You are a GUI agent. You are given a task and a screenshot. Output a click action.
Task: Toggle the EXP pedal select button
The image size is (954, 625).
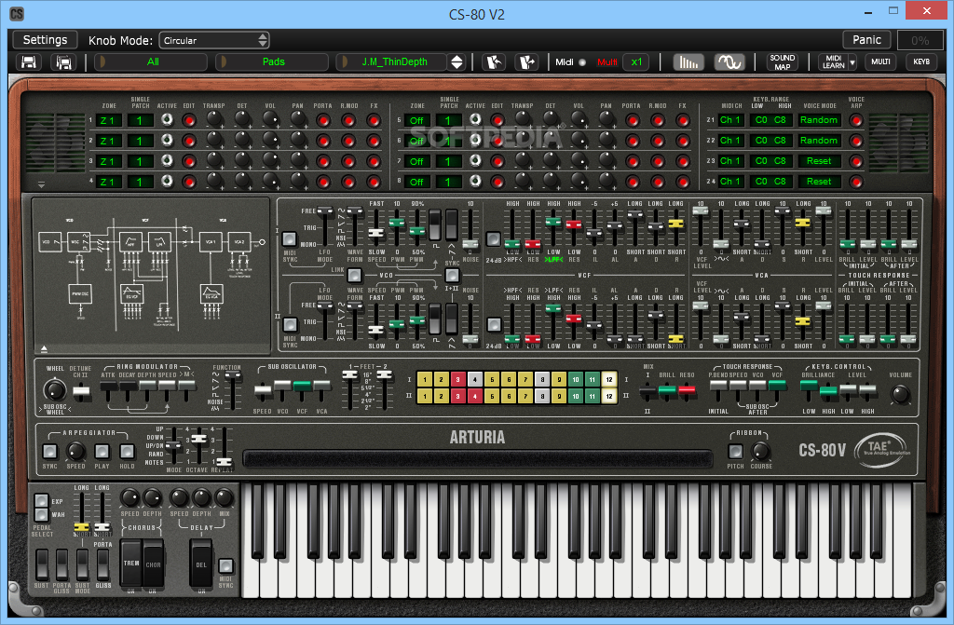pos(41,501)
